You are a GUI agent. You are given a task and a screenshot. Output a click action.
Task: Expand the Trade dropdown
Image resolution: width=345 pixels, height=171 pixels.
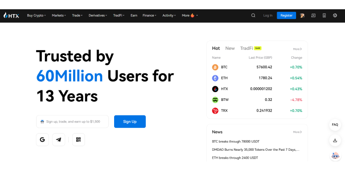[x=77, y=15]
